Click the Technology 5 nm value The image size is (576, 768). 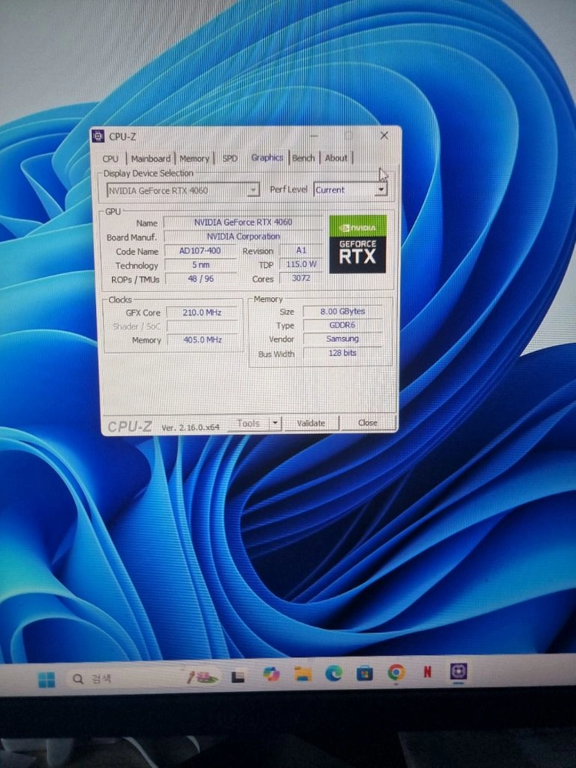click(x=200, y=264)
